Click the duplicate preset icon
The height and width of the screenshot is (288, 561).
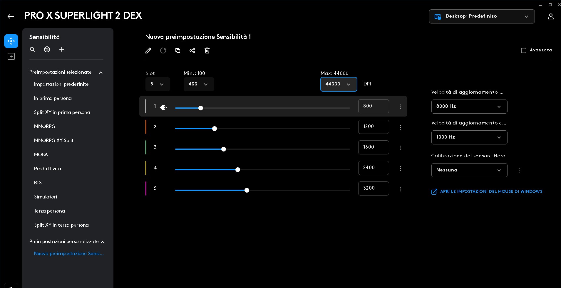[178, 50]
